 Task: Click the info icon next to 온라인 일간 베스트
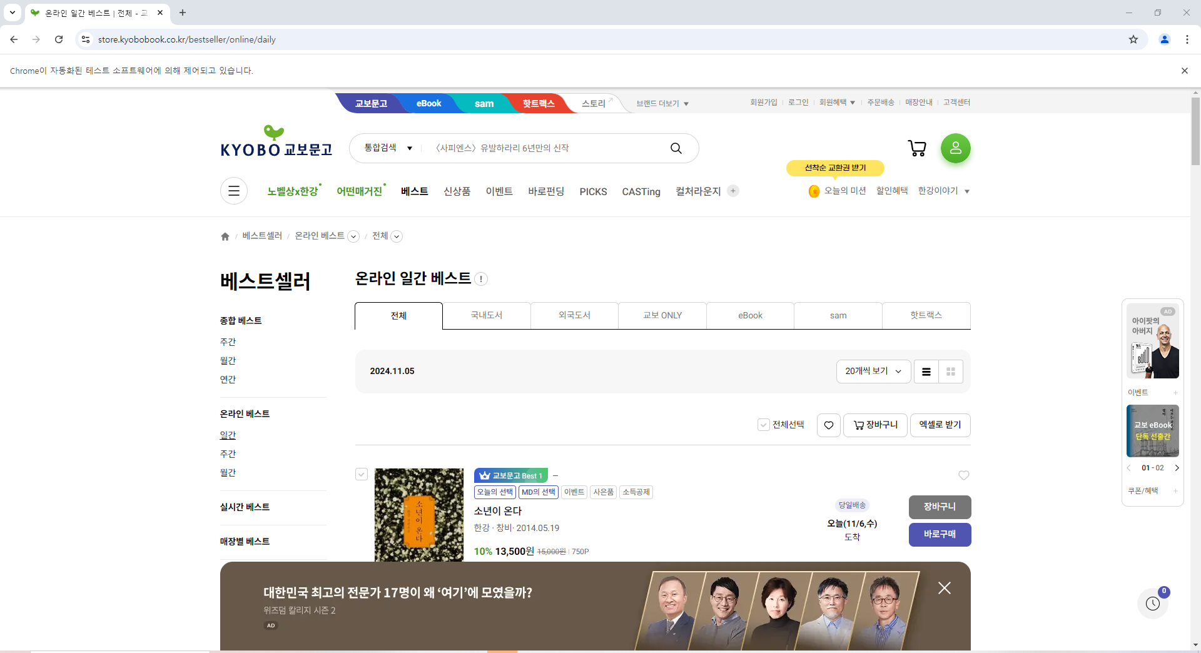point(481,279)
